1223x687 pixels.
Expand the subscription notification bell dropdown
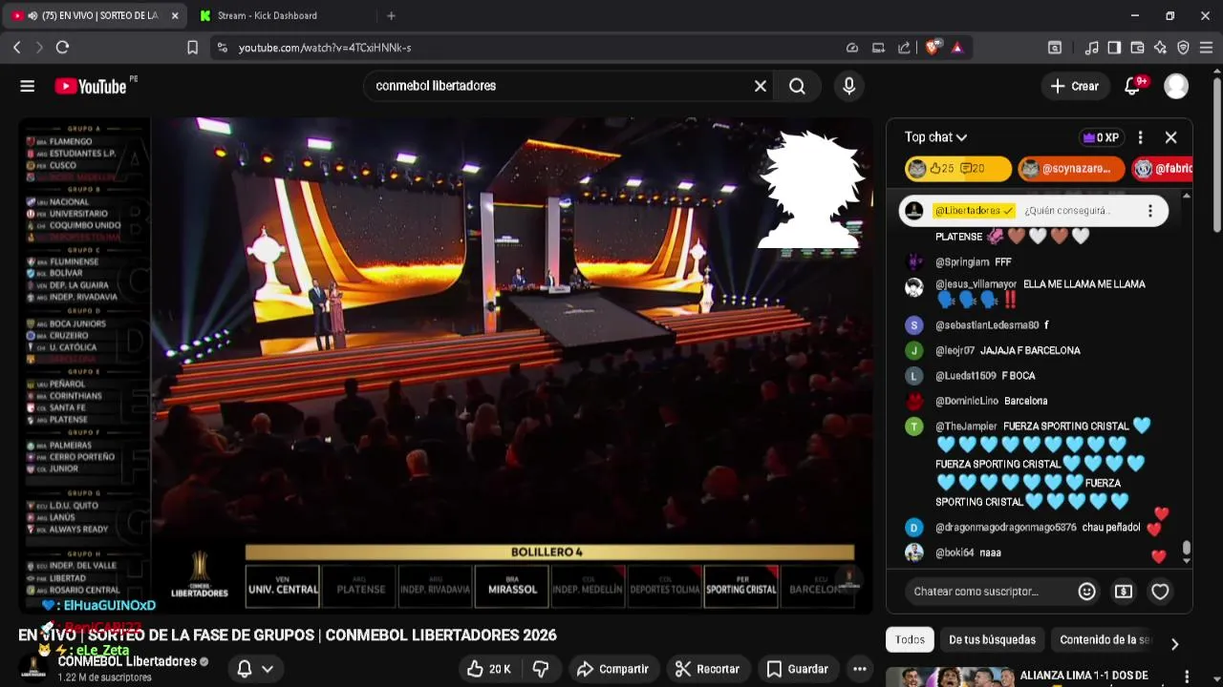tap(255, 669)
